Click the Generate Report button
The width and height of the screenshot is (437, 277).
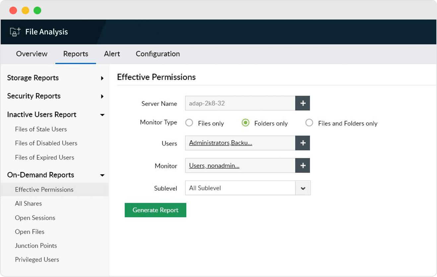click(155, 210)
